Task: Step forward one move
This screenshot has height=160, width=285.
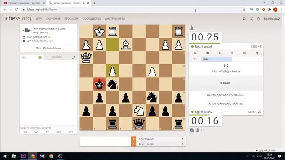Action: (x=232, y=53)
